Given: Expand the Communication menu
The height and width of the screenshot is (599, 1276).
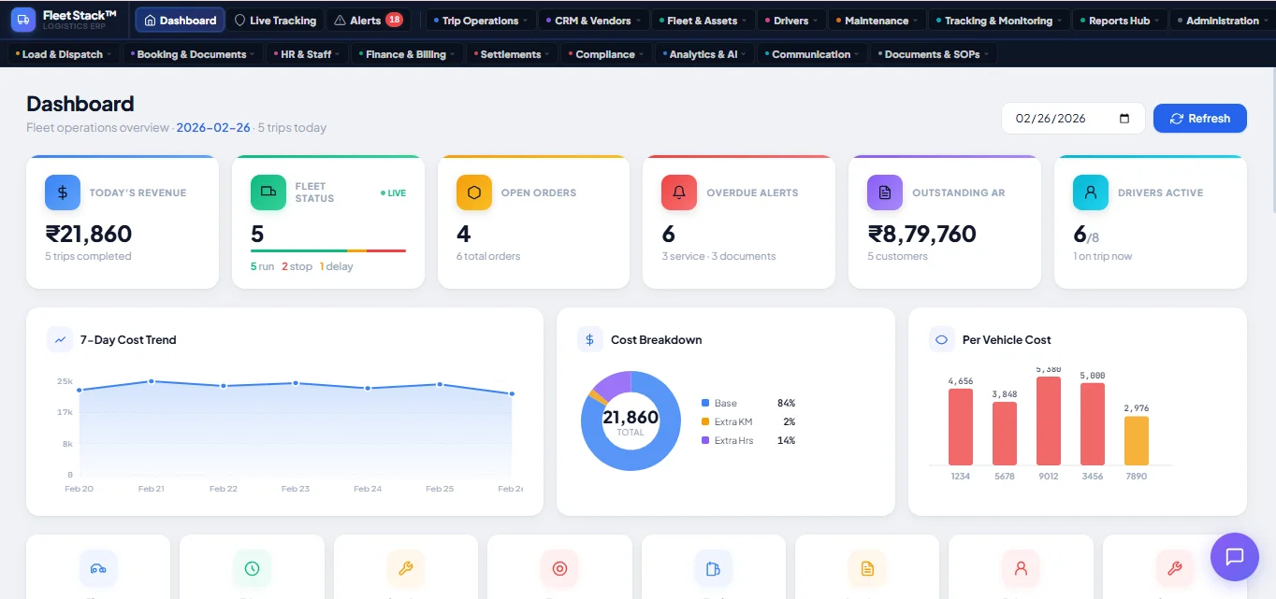Looking at the screenshot, I should [812, 54].
